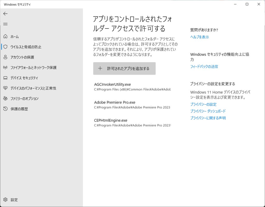Click 許可されたアプリを追加する button
Image resolution: width=265 pixels, height=207 pixels.
pyautogui.click(x=124, y=68)
